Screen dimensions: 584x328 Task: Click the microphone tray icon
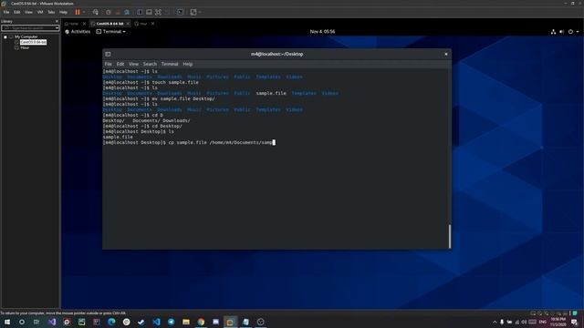click(502, 322)
